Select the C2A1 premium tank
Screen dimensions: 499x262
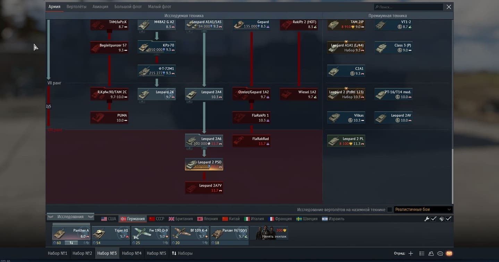(x=346, y=71)
